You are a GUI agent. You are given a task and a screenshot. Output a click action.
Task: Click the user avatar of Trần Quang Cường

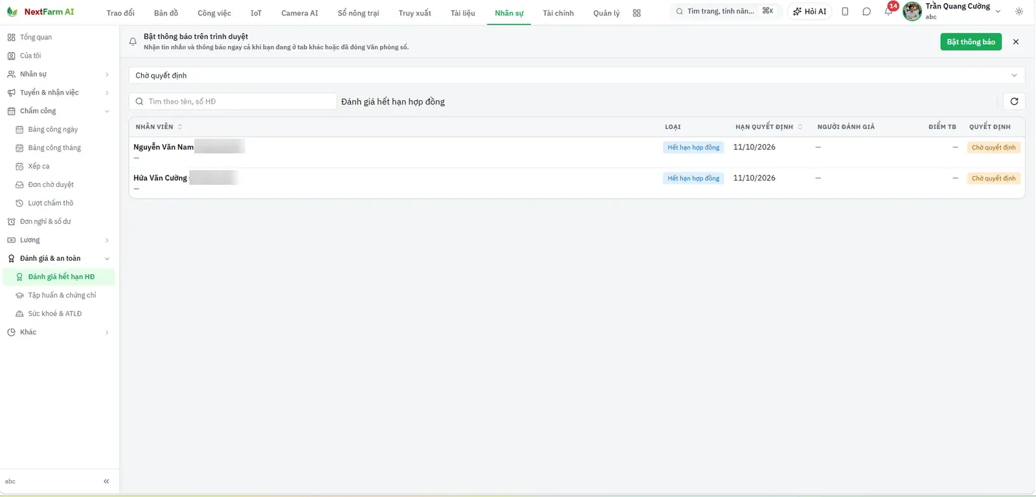(912, 12)
